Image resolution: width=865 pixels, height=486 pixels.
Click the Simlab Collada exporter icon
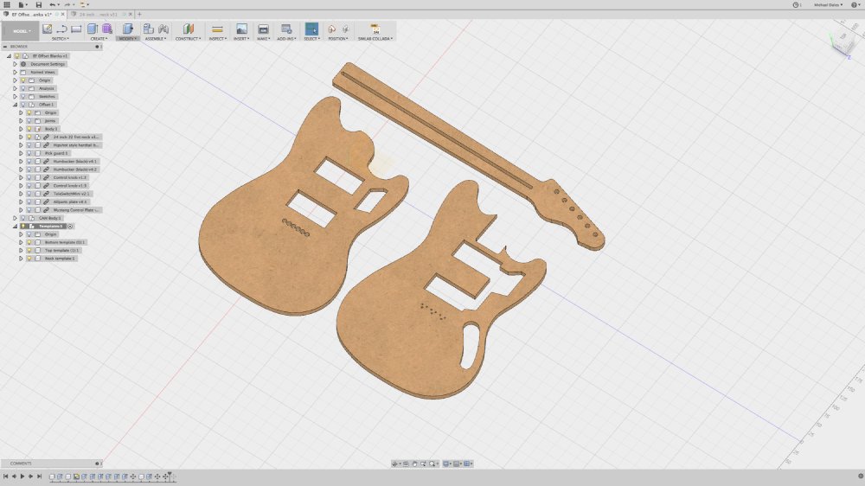coord(375,29)
